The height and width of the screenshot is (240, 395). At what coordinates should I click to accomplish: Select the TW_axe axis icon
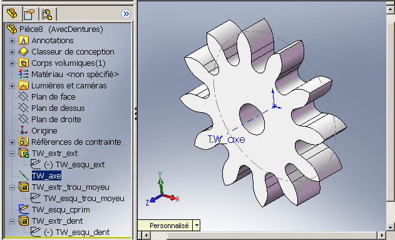click(x=23, y=175)
